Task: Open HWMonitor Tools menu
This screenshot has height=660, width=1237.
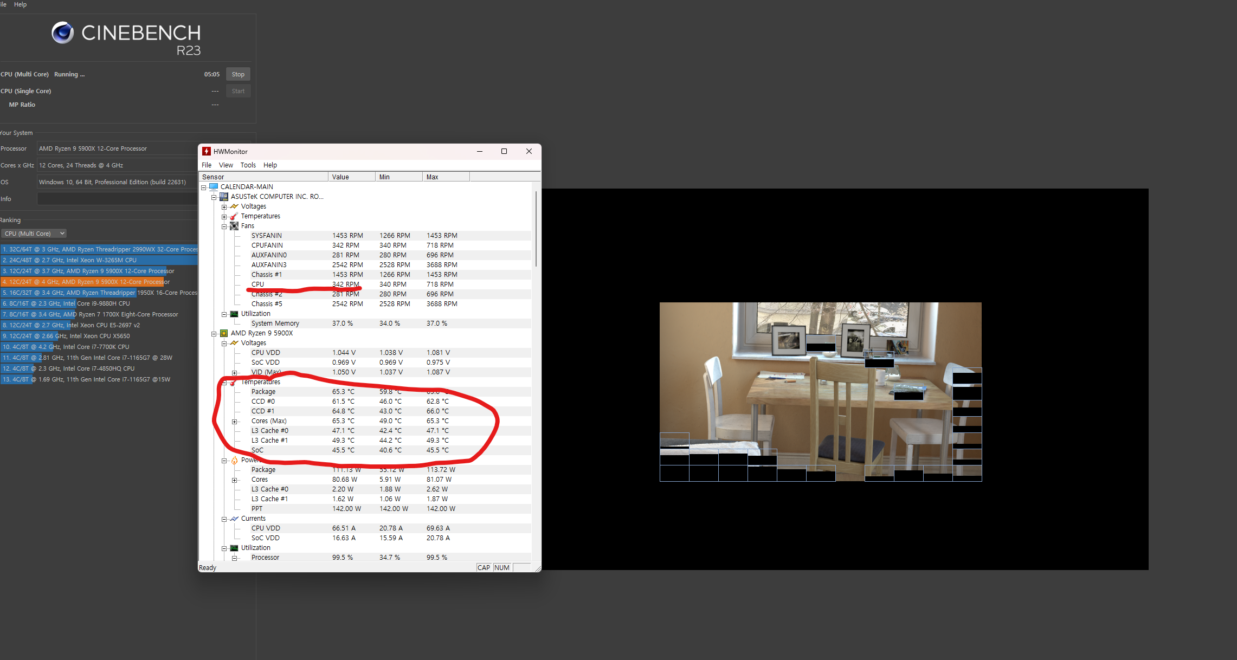Action: click(x=248, y=165)
